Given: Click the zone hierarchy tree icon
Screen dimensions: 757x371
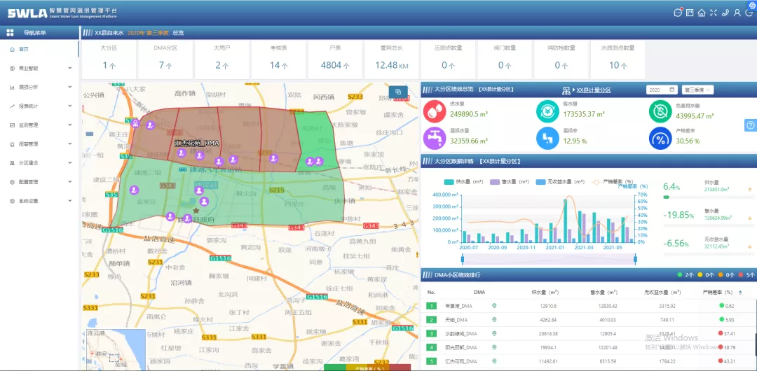Looking at the screenshot, I should coord(567,90).
